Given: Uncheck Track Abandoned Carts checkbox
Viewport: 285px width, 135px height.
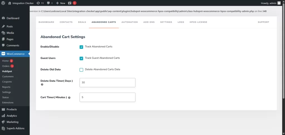Looking at the screenshot, I should click(x=81, y=47).
